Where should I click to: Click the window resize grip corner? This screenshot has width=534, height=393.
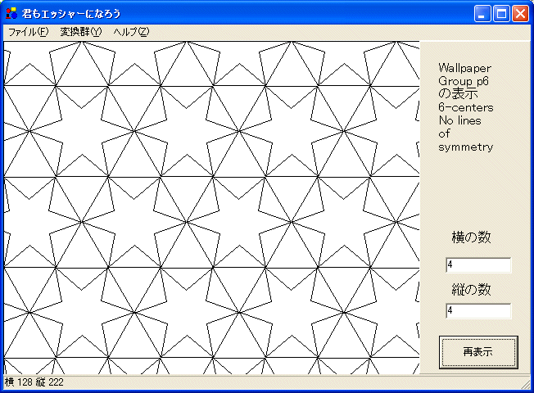(527, 385)
